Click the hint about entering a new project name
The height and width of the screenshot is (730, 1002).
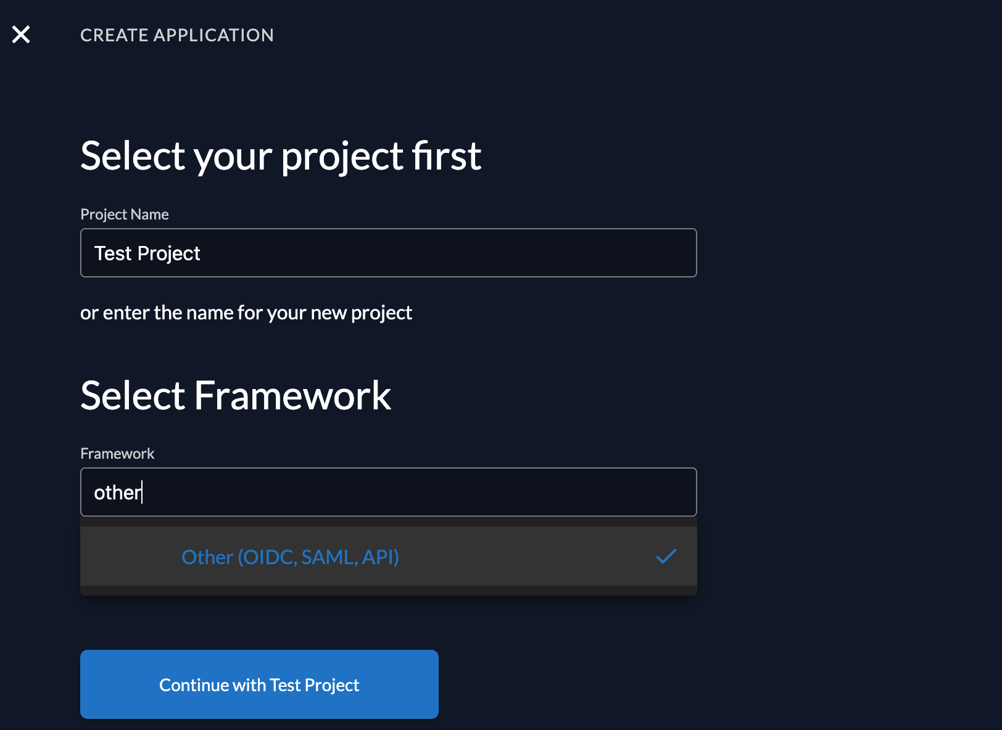[x=246, y=312]
